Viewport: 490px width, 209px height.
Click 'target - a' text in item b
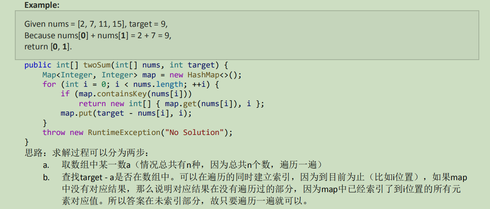94,178
